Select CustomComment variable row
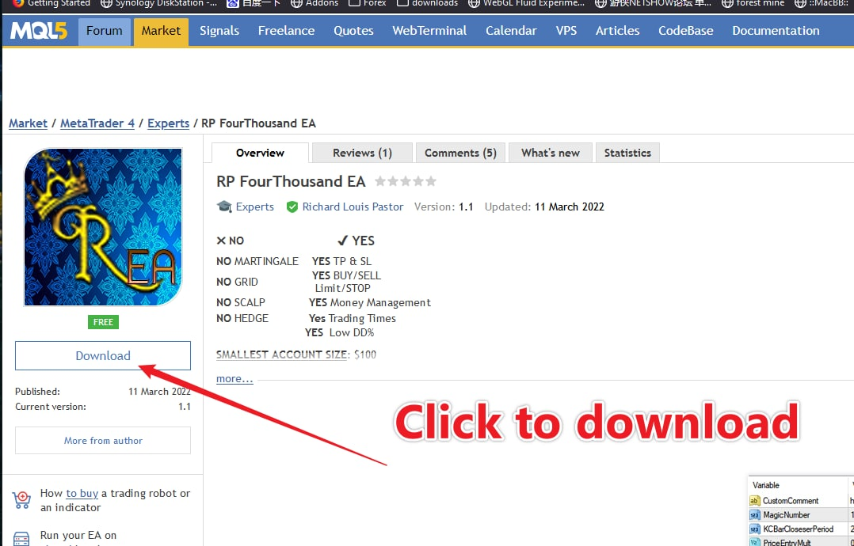Image resolution: width=854 pixels, height=546 pixels. pos(801,501)
